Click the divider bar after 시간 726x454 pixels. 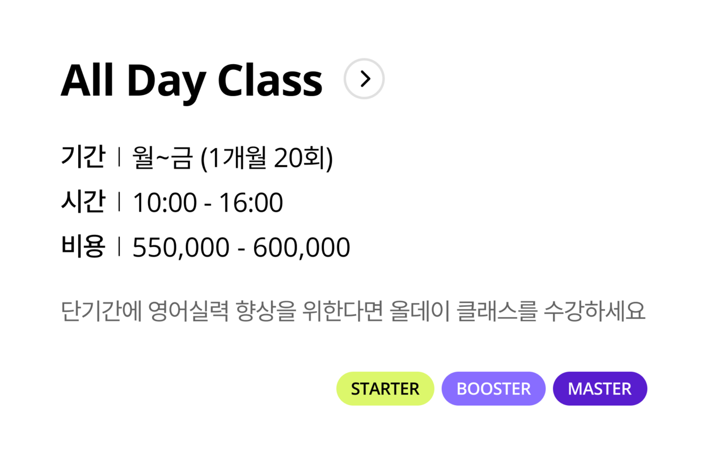119,202
